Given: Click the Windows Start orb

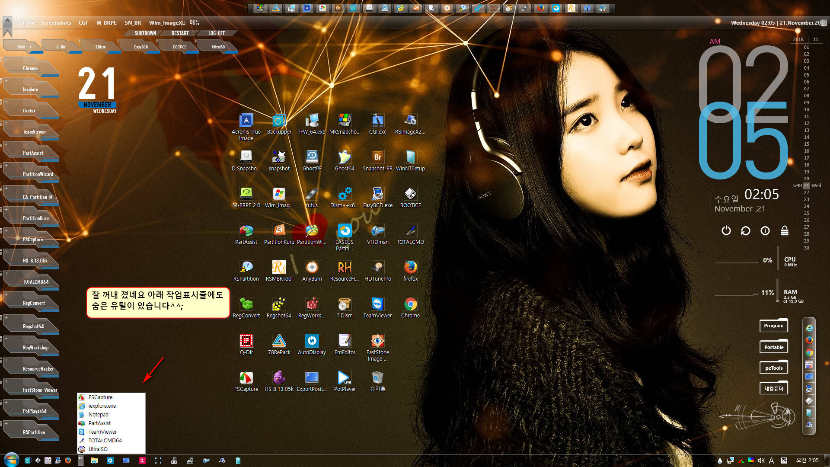Looking at the screenshot, I should [x=11, y=460].
